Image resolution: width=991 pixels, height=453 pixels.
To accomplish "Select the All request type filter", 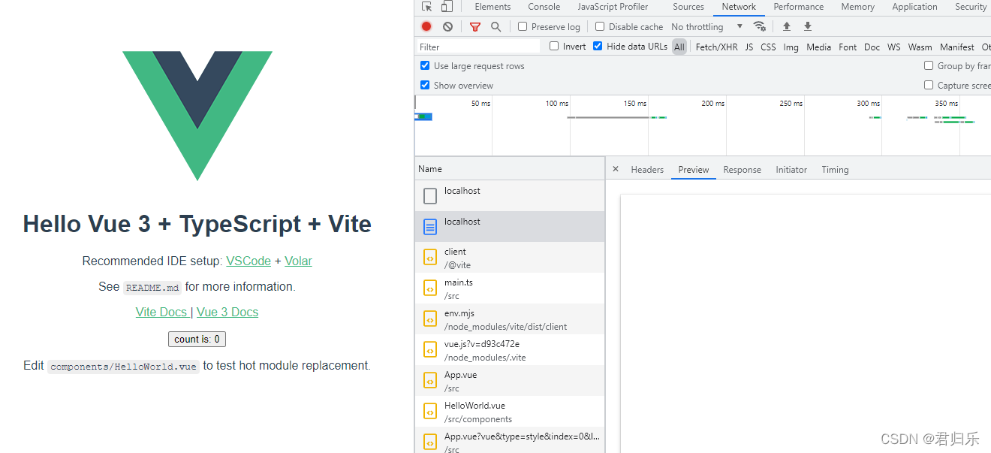I will point(679,47).
